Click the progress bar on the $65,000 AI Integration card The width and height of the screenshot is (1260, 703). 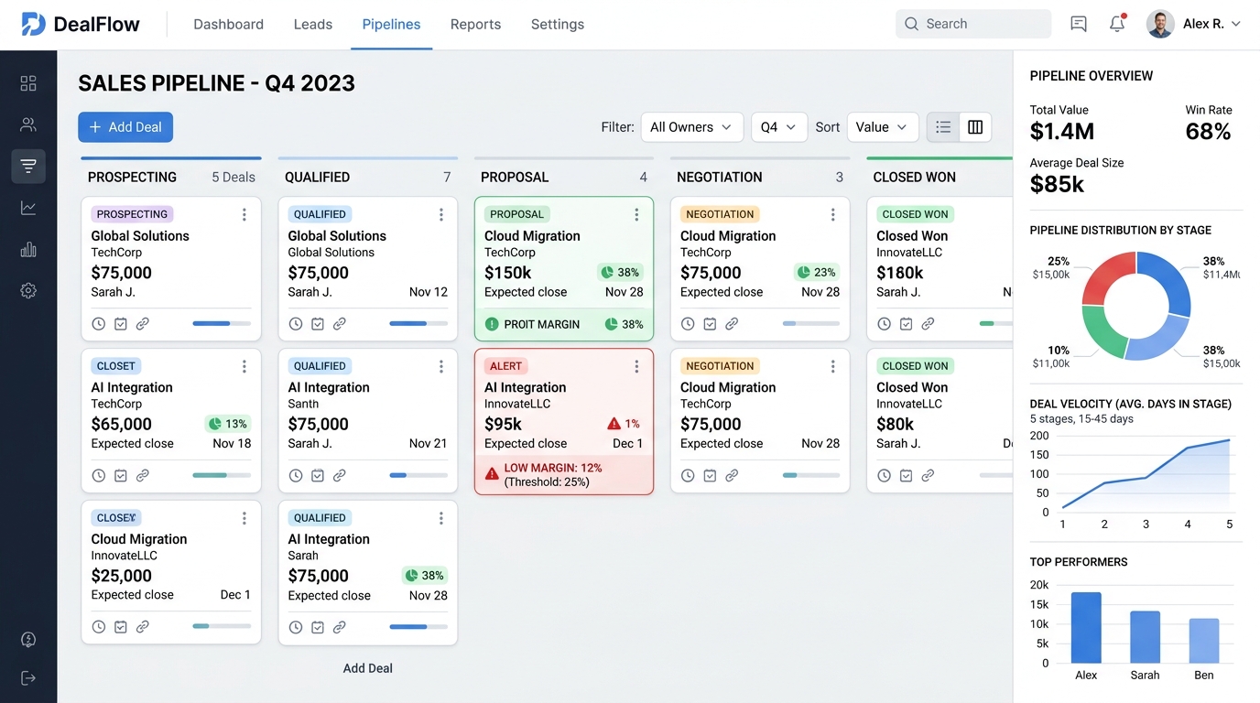click(222, 475)
